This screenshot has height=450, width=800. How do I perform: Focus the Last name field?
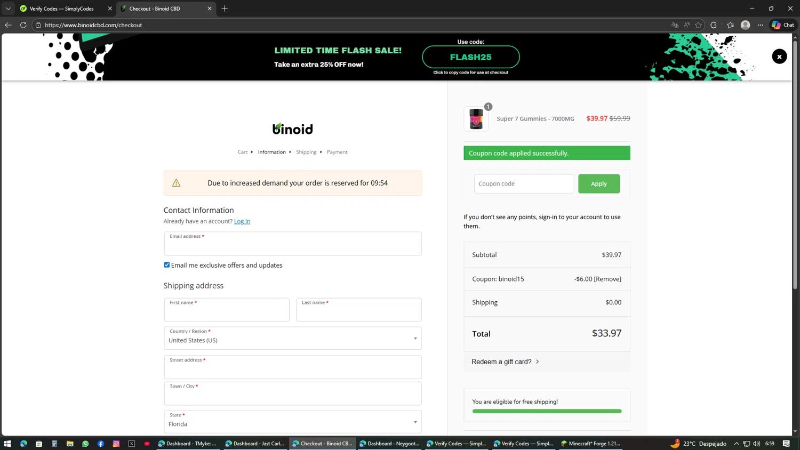click(x=359, y=310)
